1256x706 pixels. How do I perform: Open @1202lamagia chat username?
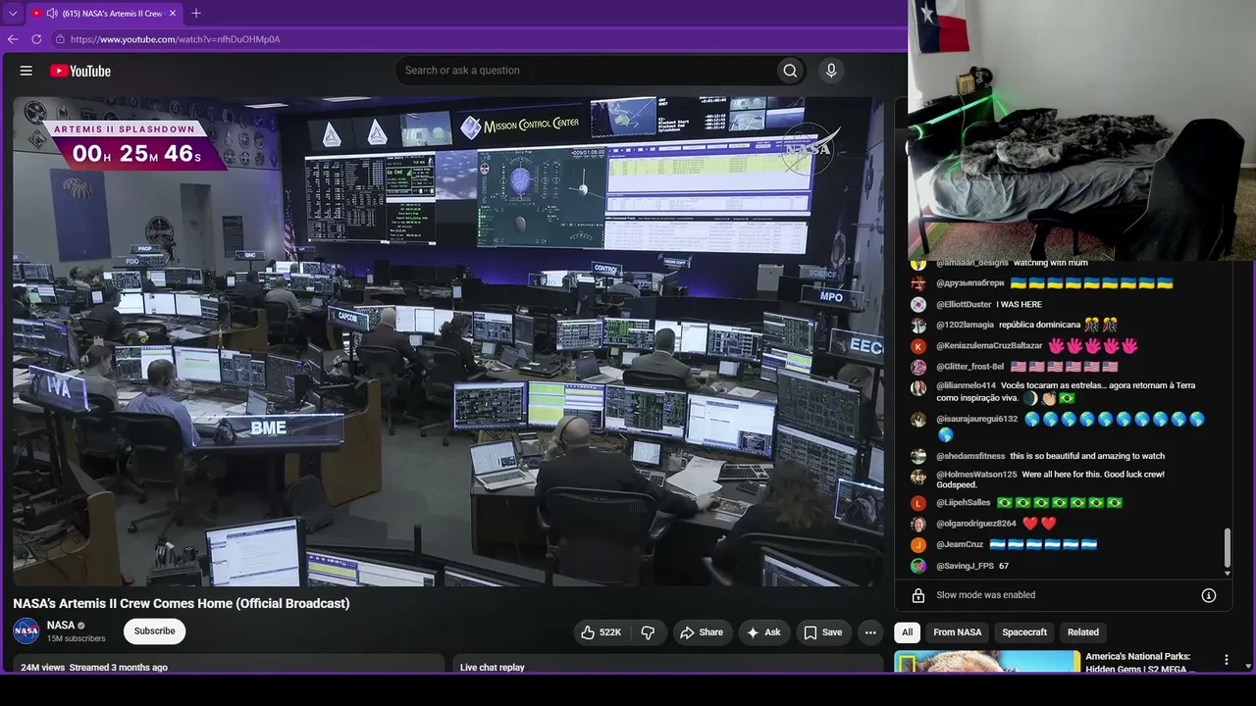tap(966, 326)
